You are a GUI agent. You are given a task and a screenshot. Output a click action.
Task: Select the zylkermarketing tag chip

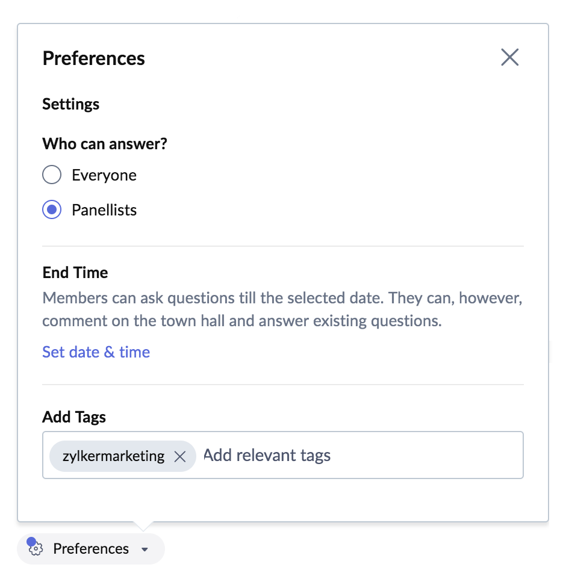coord(113,456)
